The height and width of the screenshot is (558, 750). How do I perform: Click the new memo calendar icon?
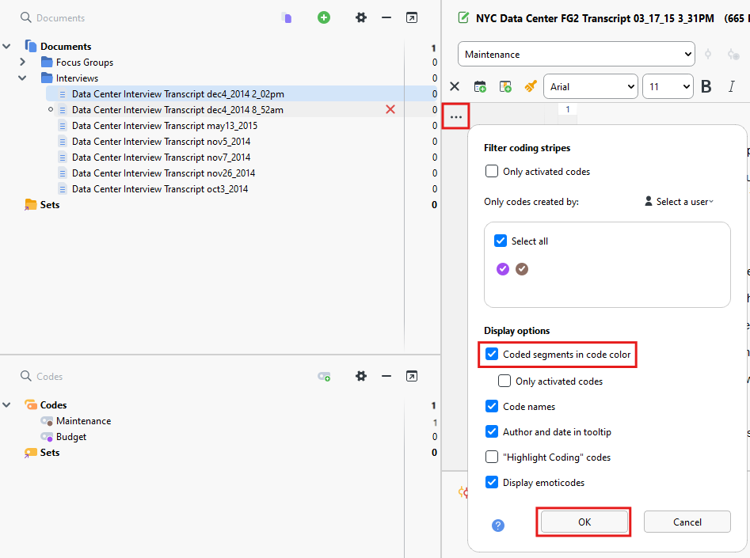pyautogui.click(x=480, y=86)
